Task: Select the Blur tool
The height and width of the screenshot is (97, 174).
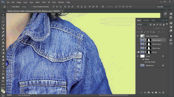Action: point(3,57)
